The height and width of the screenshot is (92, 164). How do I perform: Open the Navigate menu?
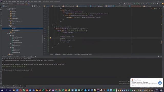click(x=14, y=1)
